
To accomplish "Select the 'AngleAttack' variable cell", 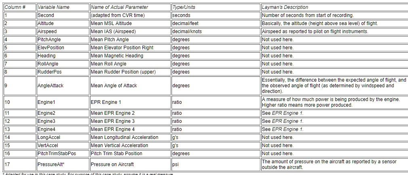I will (x=63, y=85).
